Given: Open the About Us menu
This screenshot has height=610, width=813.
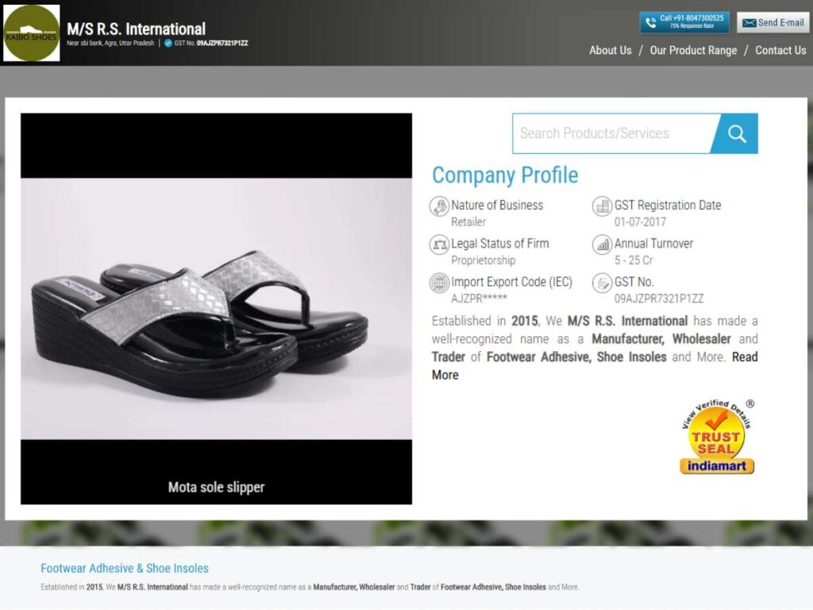Looking at the screenshot, I should (x=611, y=50).
